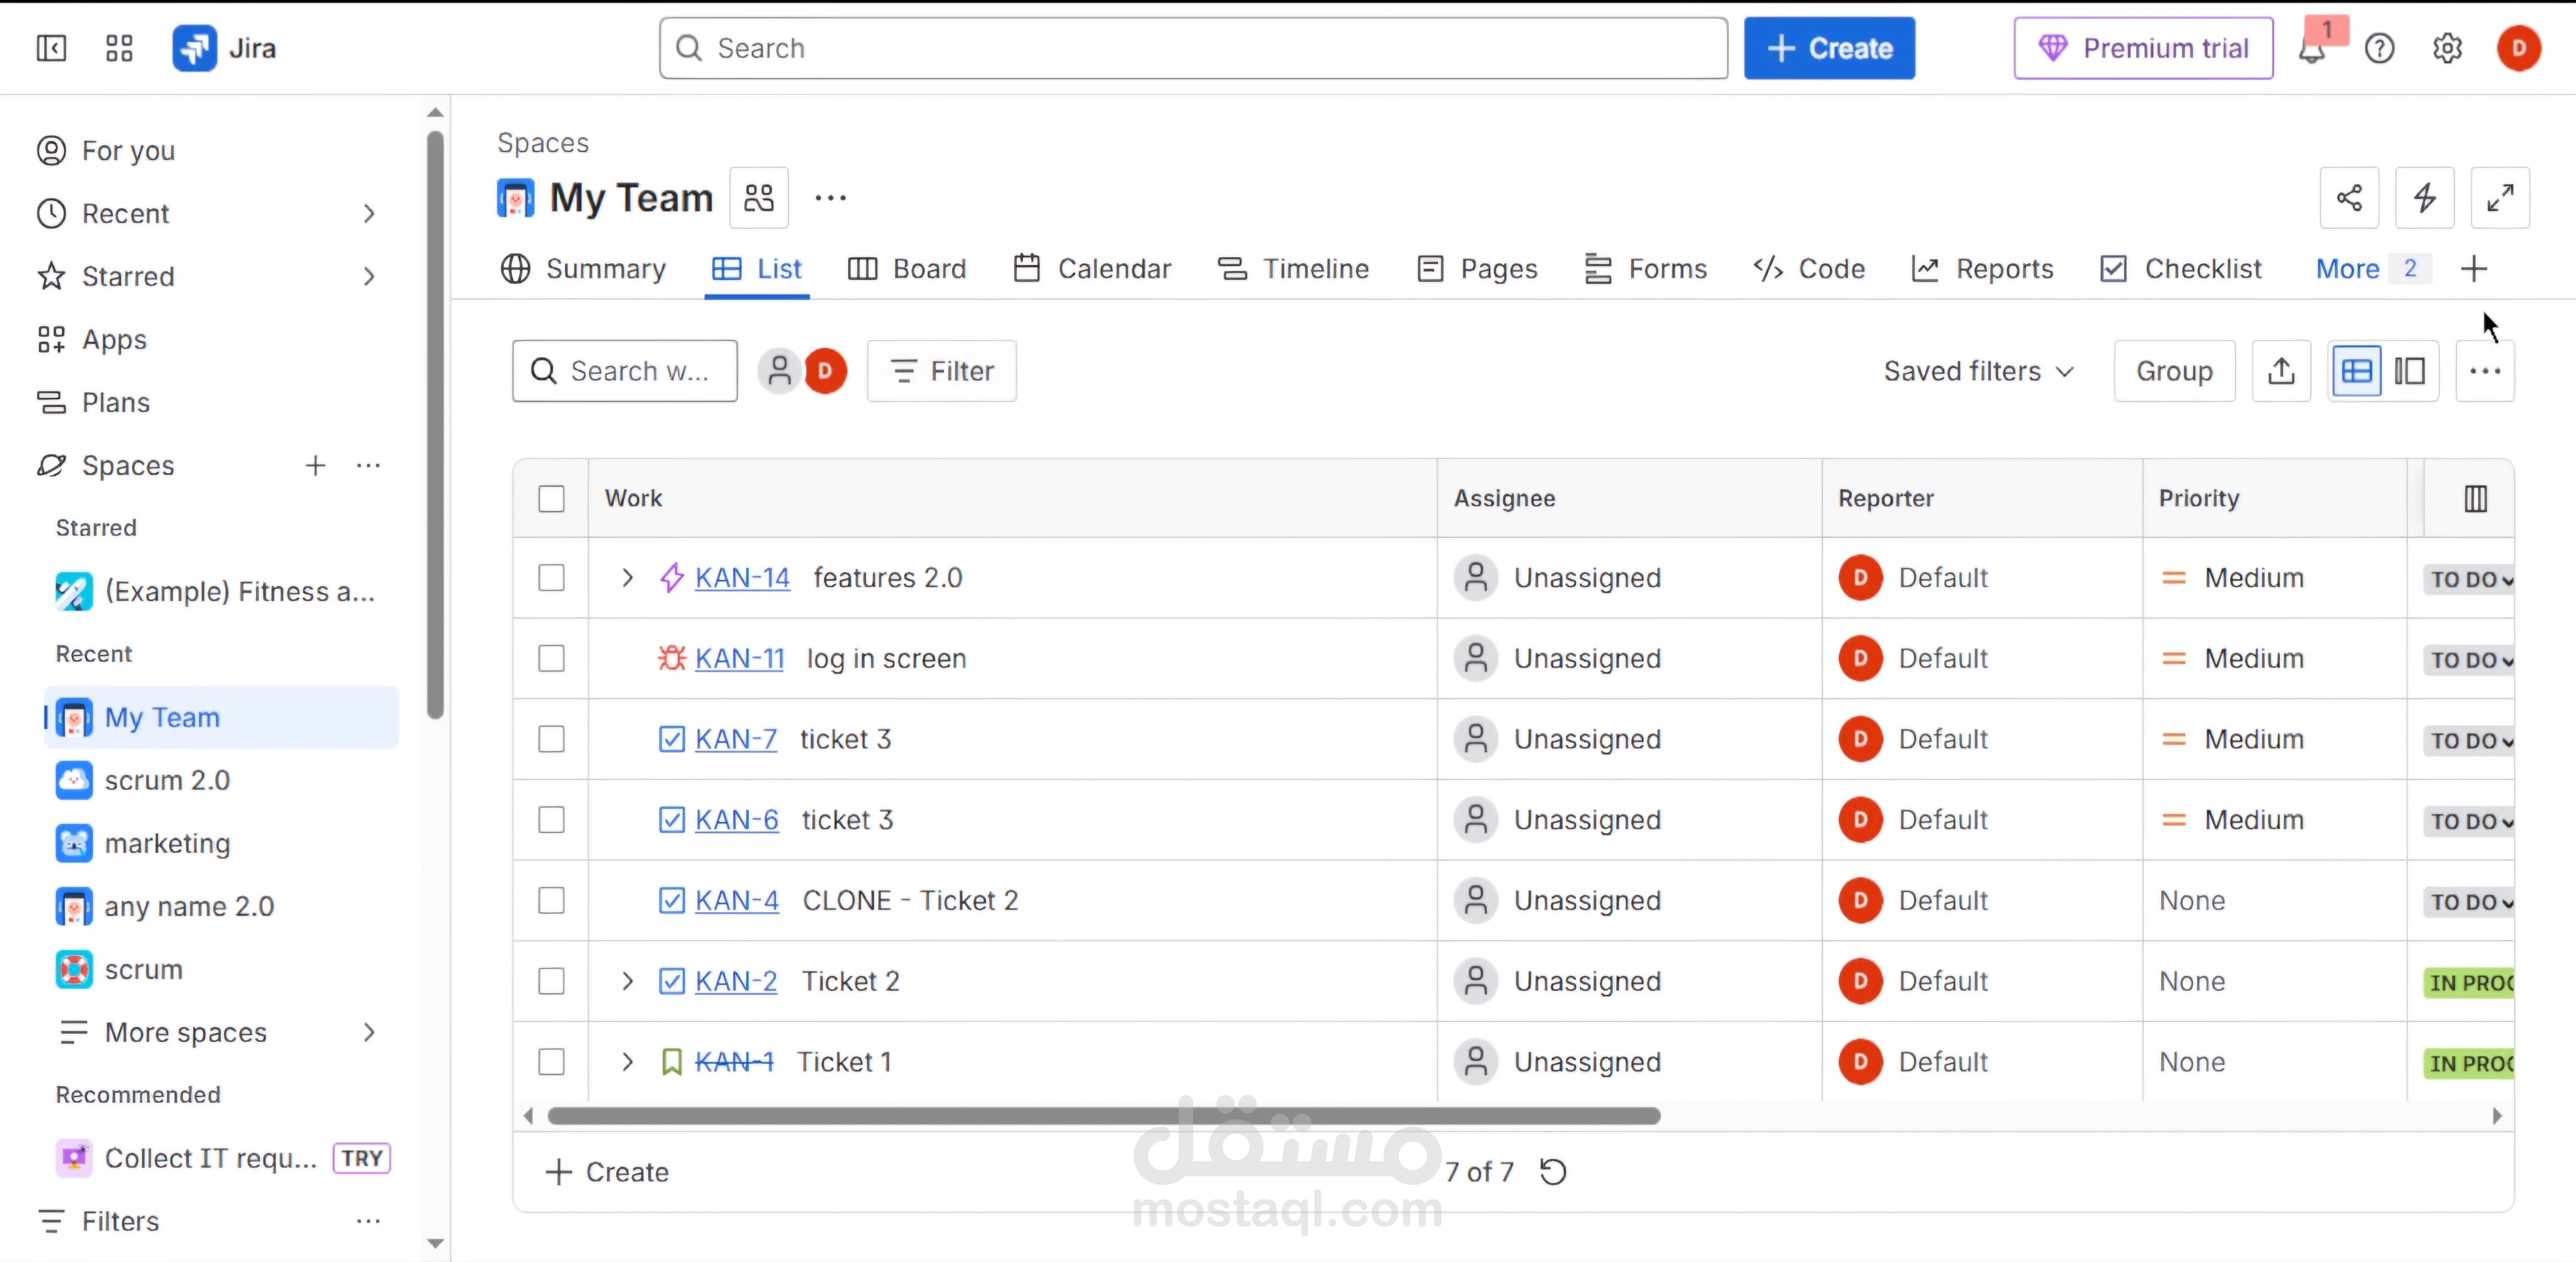Viewport: 2576px width, 1262px height.
Task: Expand KAN-2 Ticket 2 child items
Action: coord(627,981)
